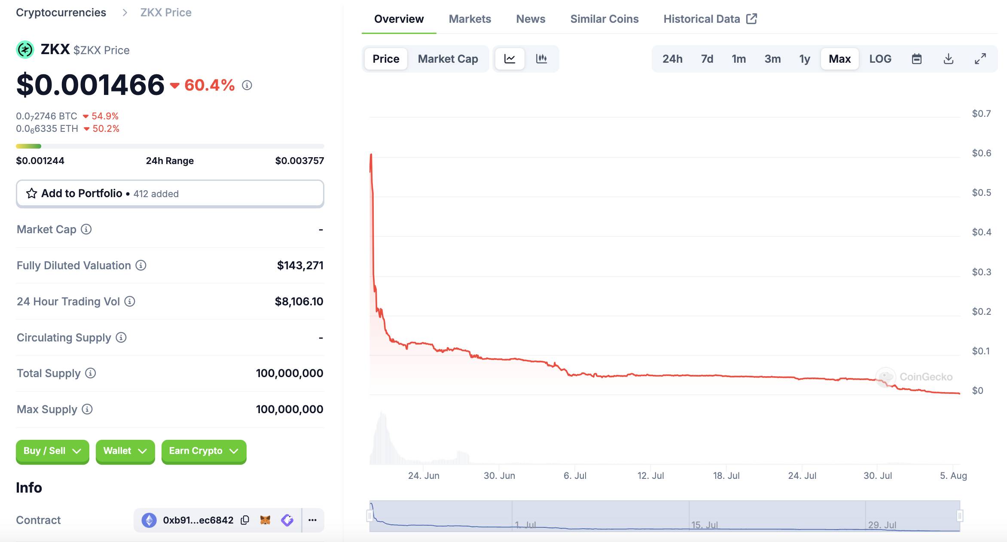Copy the contract address

point(245,520)
